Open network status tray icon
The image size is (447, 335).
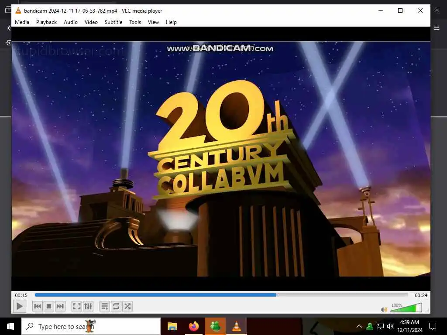pyautogui.click(x=380, y=326)
